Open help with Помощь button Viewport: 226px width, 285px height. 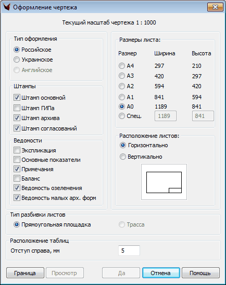pos(200,273)
